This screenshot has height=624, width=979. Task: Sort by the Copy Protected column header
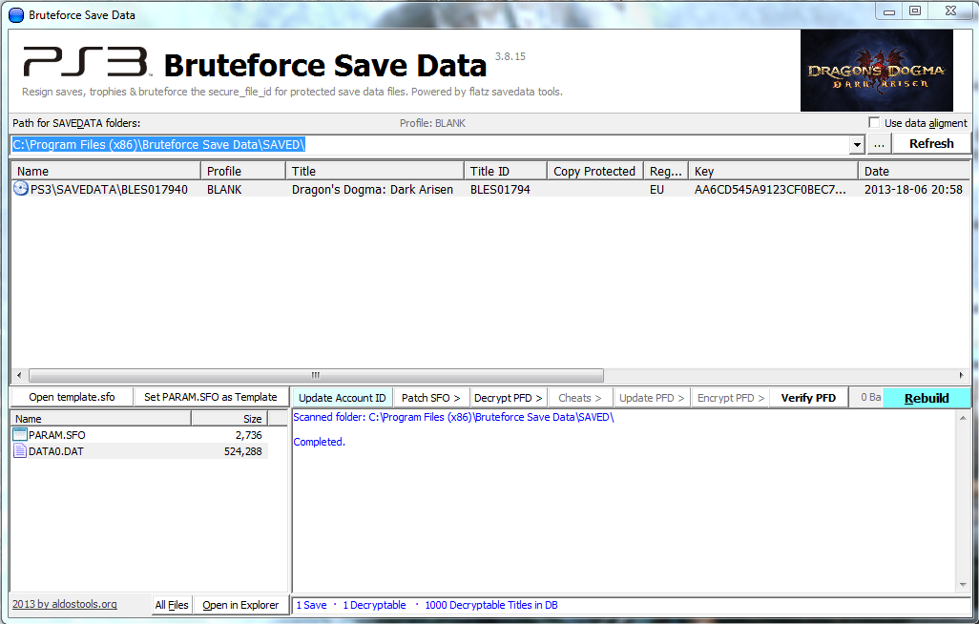[595, 171]
